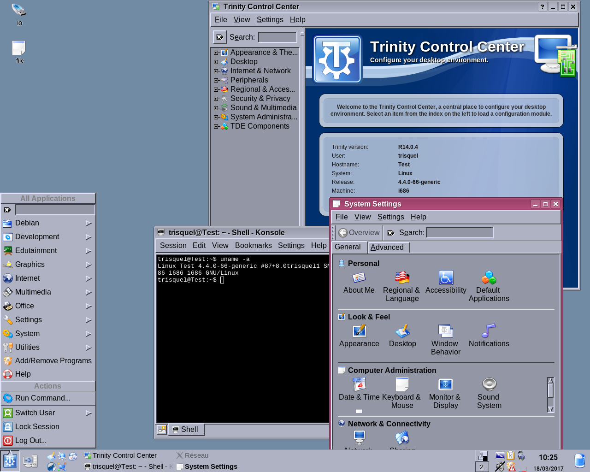Expand the TDE Components tree node

tap(216, 126)
